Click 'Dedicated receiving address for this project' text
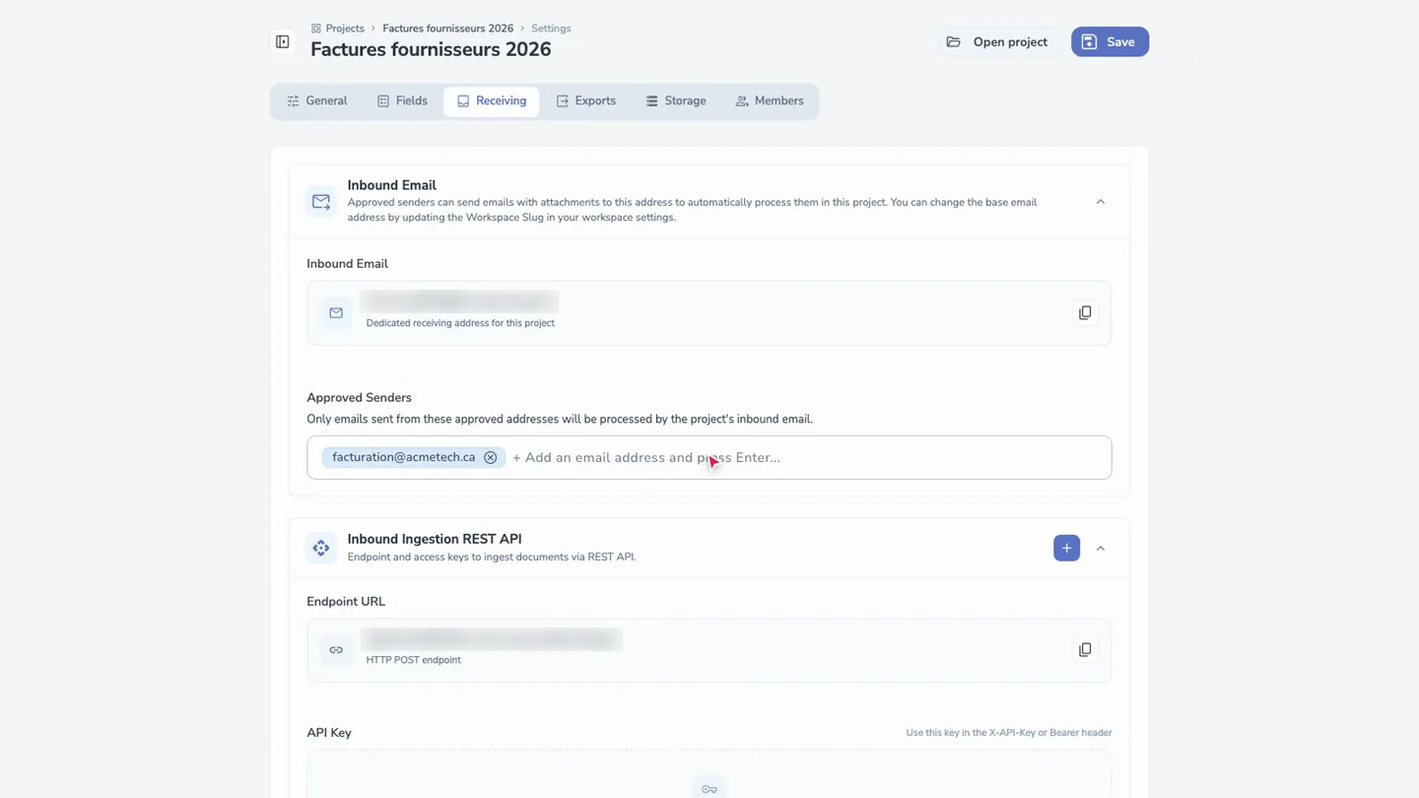The width and height of the screenshot is (1419, 798). (x=460, y=323)
